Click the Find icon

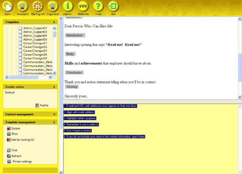pyautogui.click(x=9, y=150)
